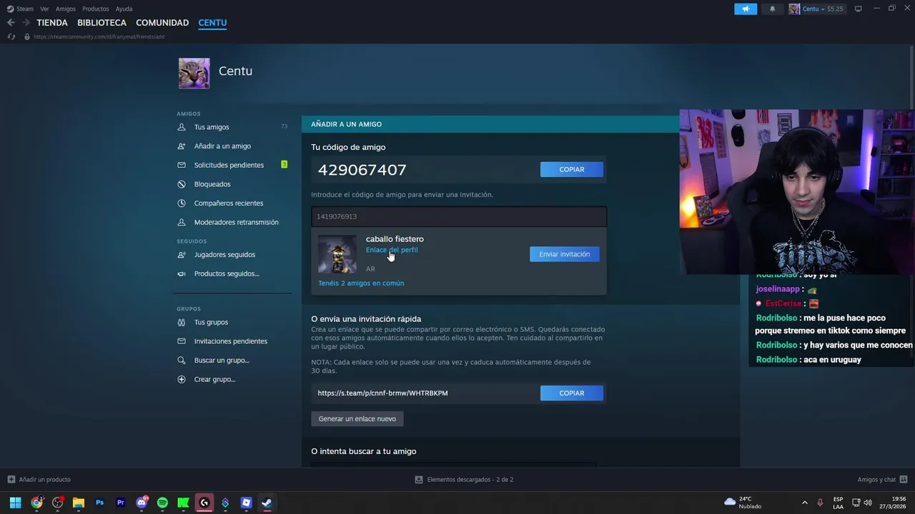915x514 pixels.
Task: Open the Amigos menu
Action: (x=66, y=9)
